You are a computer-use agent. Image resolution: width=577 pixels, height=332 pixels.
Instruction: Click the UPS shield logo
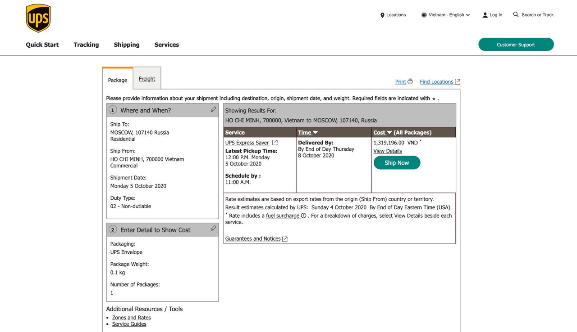pyautogui.click(x=38, y=18)
